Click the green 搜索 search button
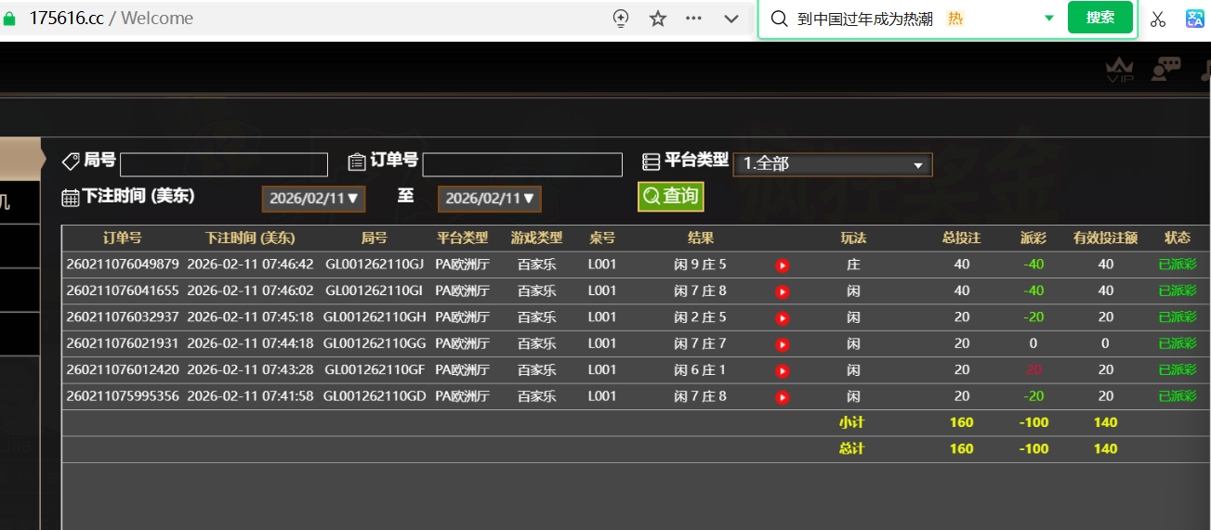 (1099, 18)
